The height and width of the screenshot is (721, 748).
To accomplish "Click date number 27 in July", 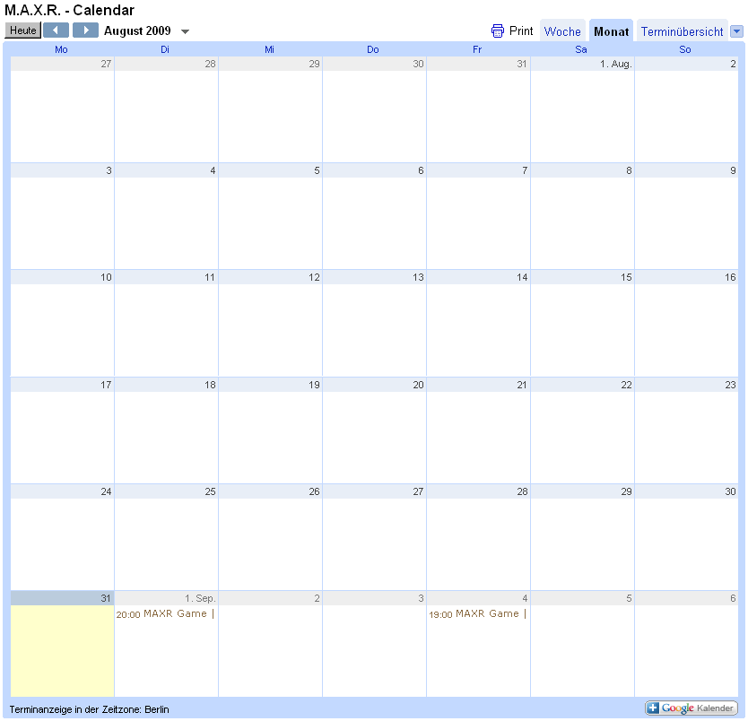I will pyautogui.click(x=106, y=64).
